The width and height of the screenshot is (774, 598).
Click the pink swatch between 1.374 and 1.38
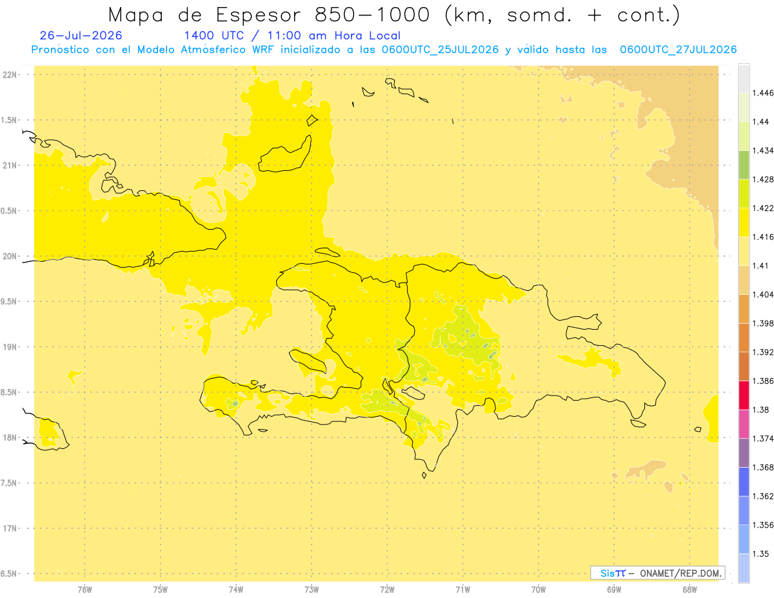click(x=744, y=424)
